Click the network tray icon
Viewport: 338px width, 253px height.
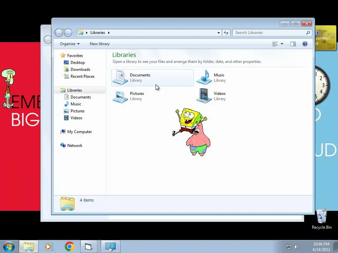tap(288, 247)
